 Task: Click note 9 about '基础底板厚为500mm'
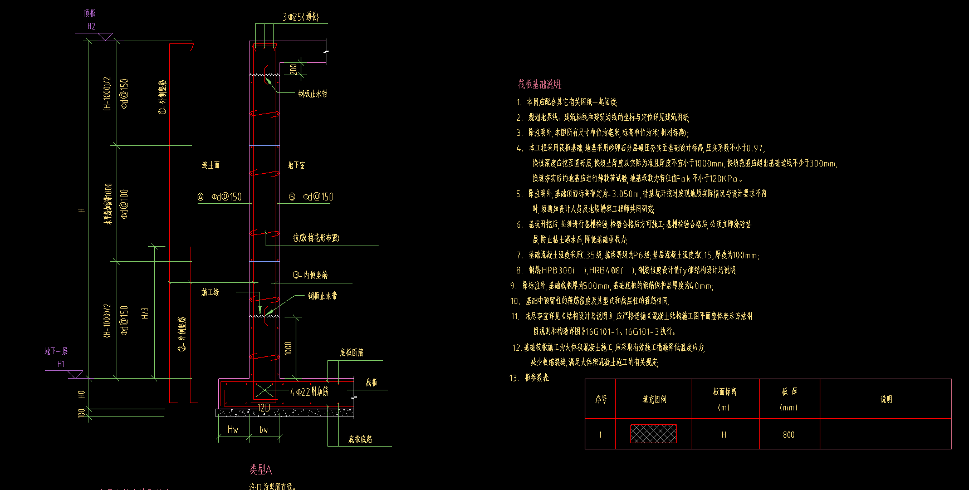tap(618, 286)
